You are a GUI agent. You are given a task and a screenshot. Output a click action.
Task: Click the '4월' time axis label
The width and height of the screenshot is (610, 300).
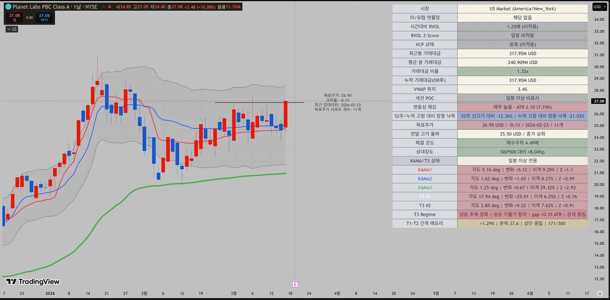[337, 293]
